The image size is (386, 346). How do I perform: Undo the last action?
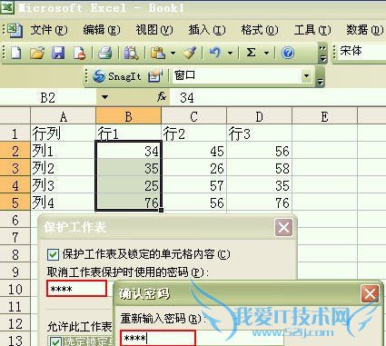(x=215, y=53)
